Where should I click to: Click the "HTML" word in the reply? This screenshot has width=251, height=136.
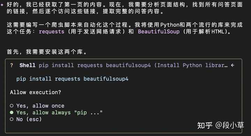coord(218,32)
